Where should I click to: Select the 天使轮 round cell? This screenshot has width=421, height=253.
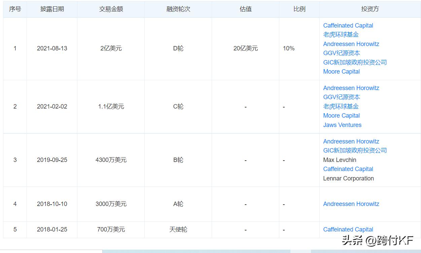[178, 229]
